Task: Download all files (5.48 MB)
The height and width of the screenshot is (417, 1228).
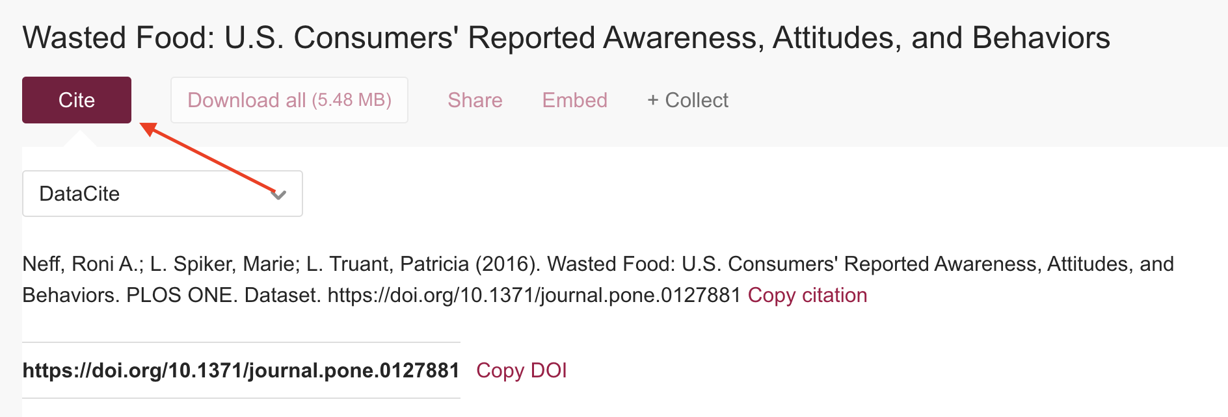Action: [x=289, y=100]
